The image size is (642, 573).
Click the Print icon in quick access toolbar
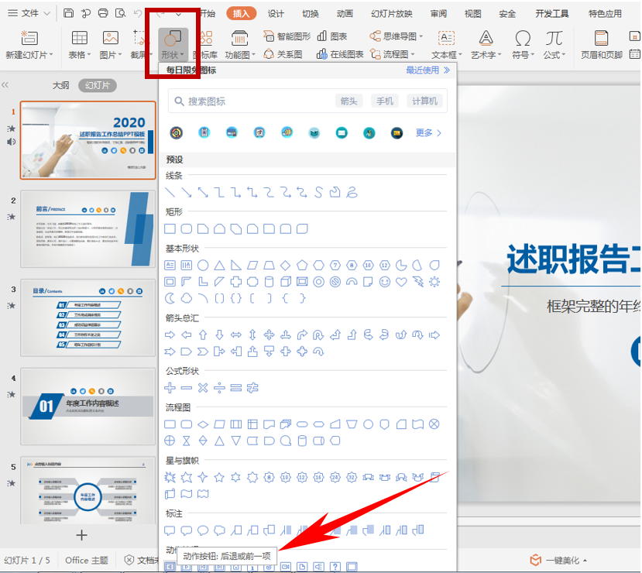(x=103, y=13)
